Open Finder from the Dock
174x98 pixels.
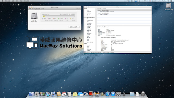click(x=32, y=94)
